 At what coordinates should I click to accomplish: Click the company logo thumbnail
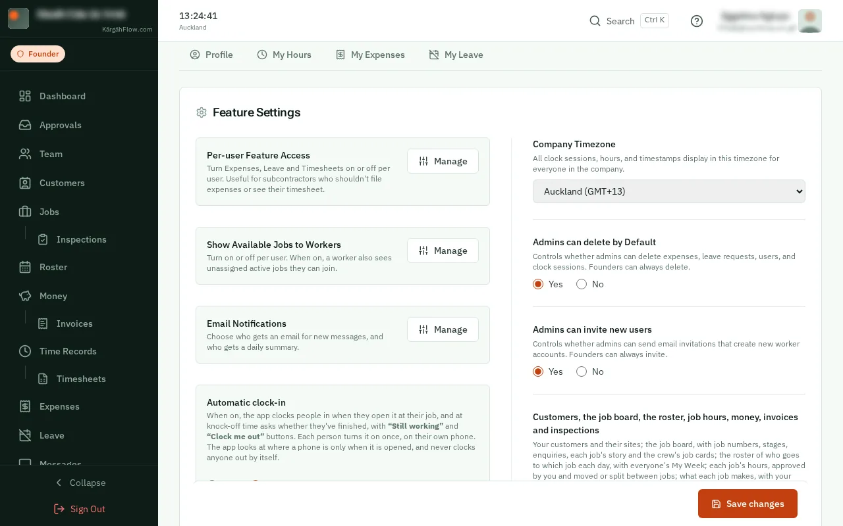18,18
